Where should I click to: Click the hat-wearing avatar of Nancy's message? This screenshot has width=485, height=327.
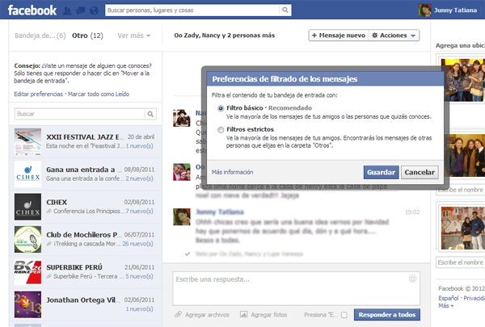182,118
